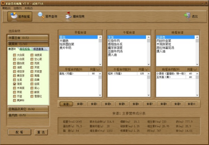
Task: Expand the 豆制品及其它 (0/4) category
Action: [x=28, y=109]
